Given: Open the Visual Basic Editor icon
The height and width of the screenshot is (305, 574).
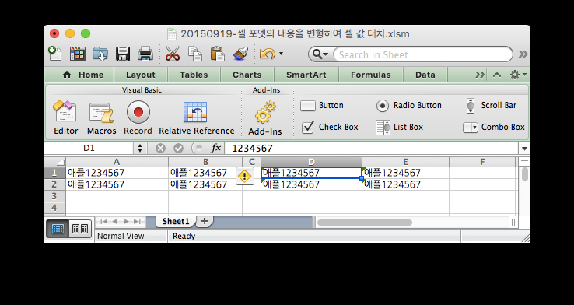Looking at the screenshot, I should coord(65,111).
